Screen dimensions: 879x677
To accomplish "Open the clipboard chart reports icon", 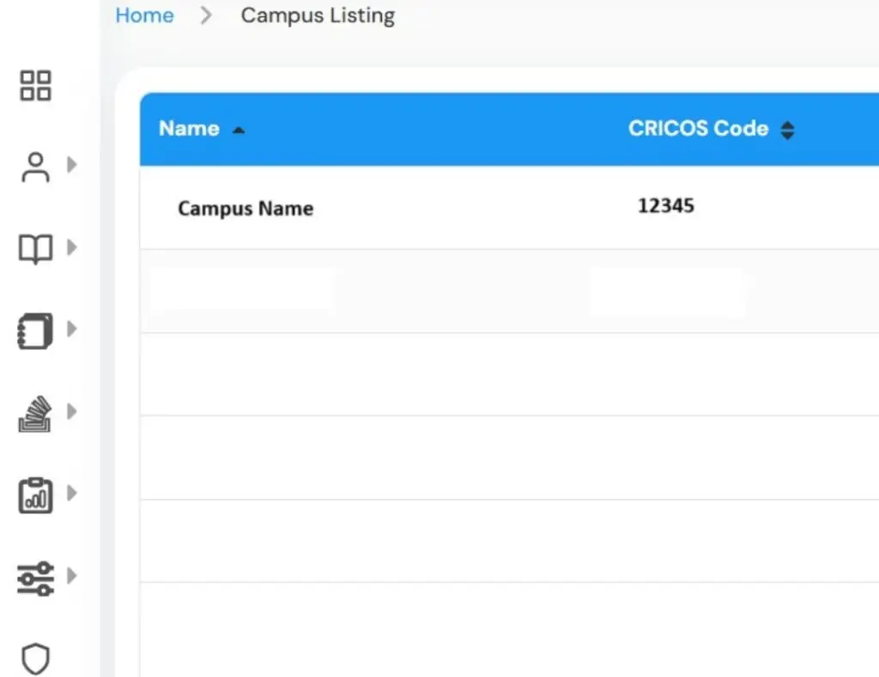I will [x=35, y=496].
